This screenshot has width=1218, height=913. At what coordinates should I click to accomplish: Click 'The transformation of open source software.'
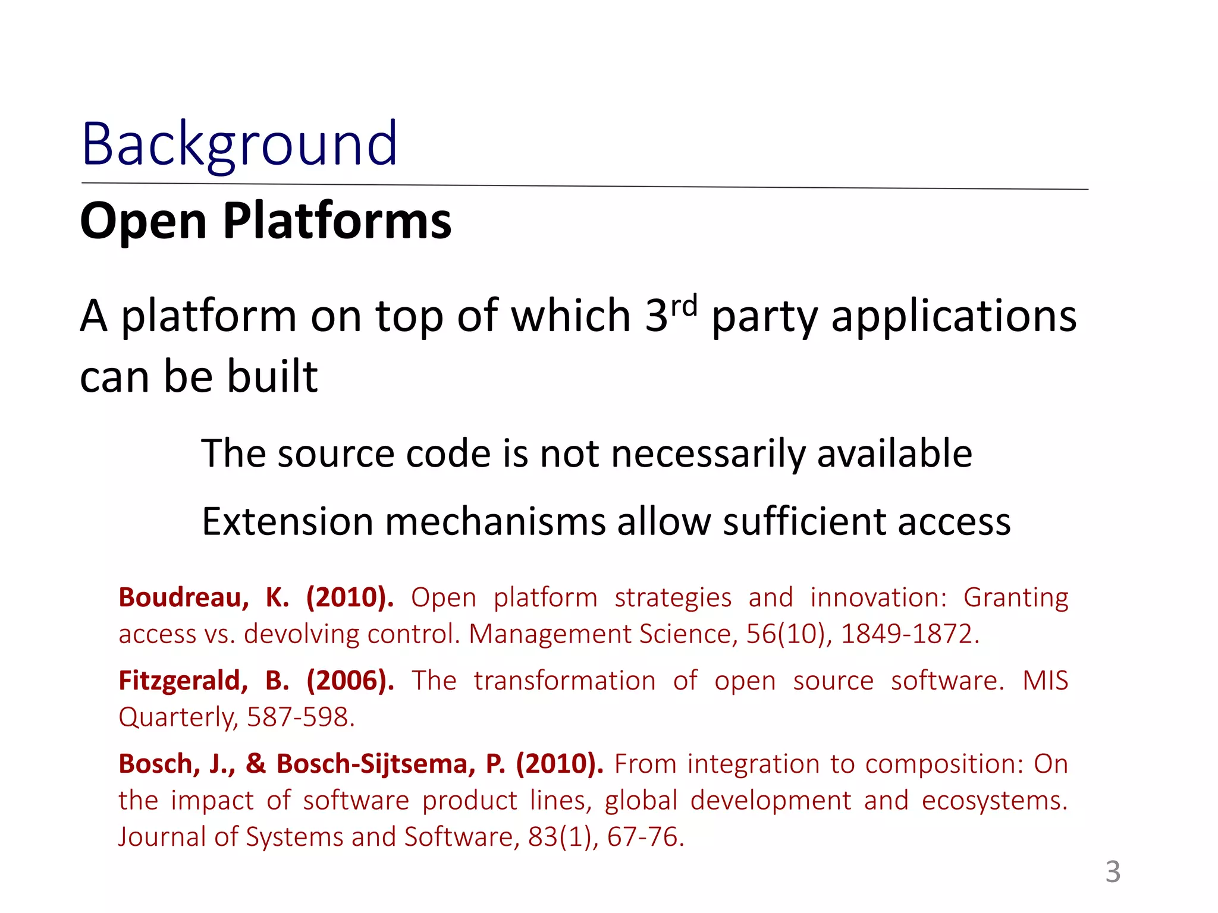(708, 681)
